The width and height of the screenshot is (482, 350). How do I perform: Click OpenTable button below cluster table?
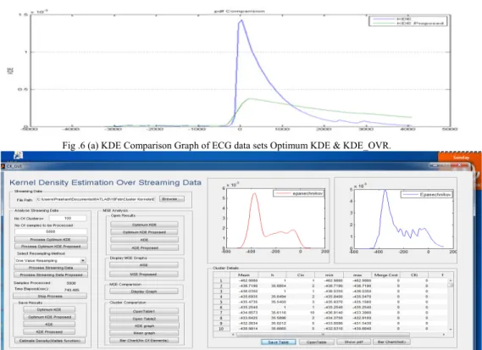pos(317,342)
